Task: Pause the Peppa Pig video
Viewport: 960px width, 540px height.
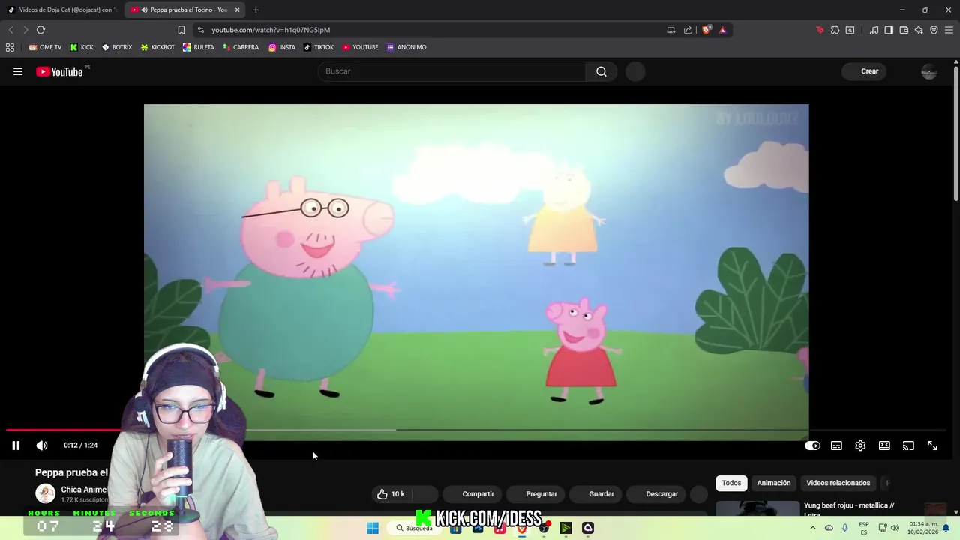Action: (x=16, y=445)
